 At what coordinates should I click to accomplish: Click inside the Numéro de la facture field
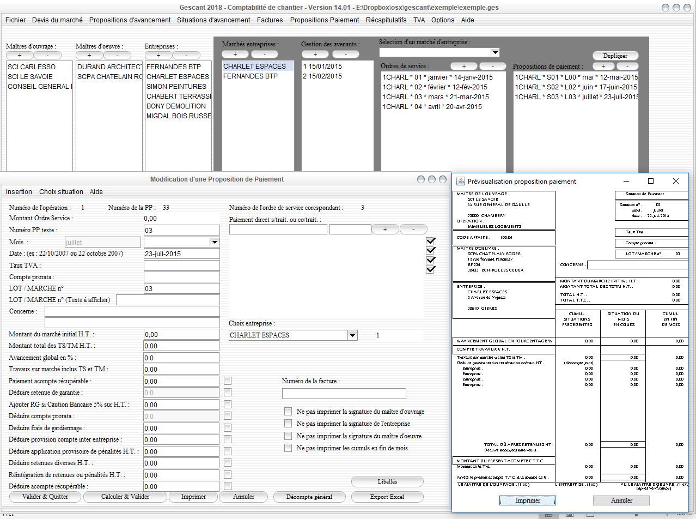tap(344, 393)
